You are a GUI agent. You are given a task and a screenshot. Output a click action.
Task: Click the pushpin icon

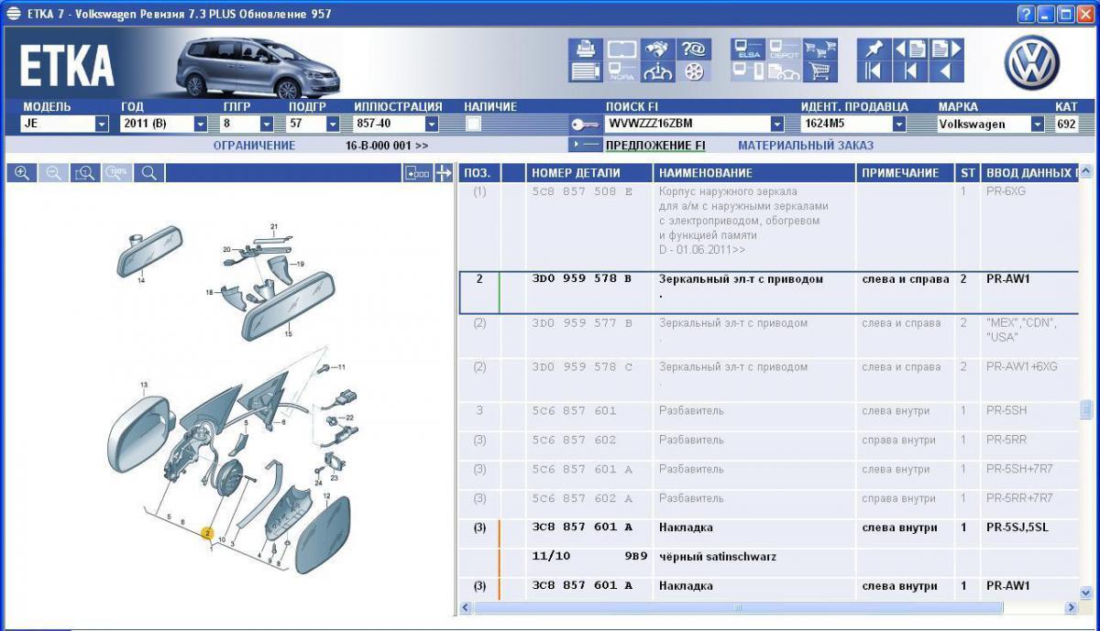tap(874, 49)
